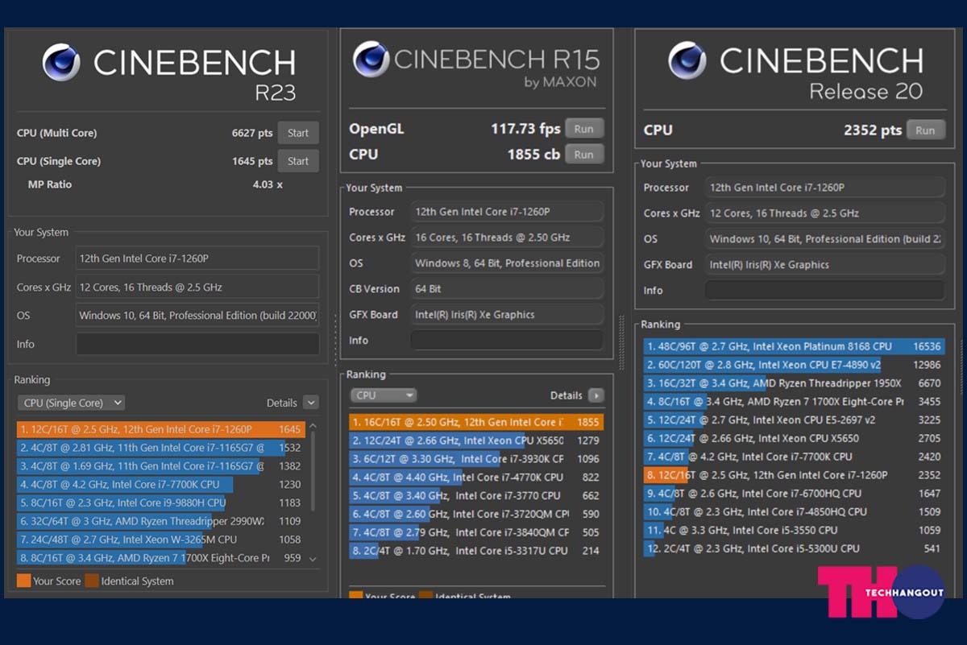Select R15 row Intel Core i7-3720QM
The height and width of the screenshot is (645, 967).
(476, 515)
